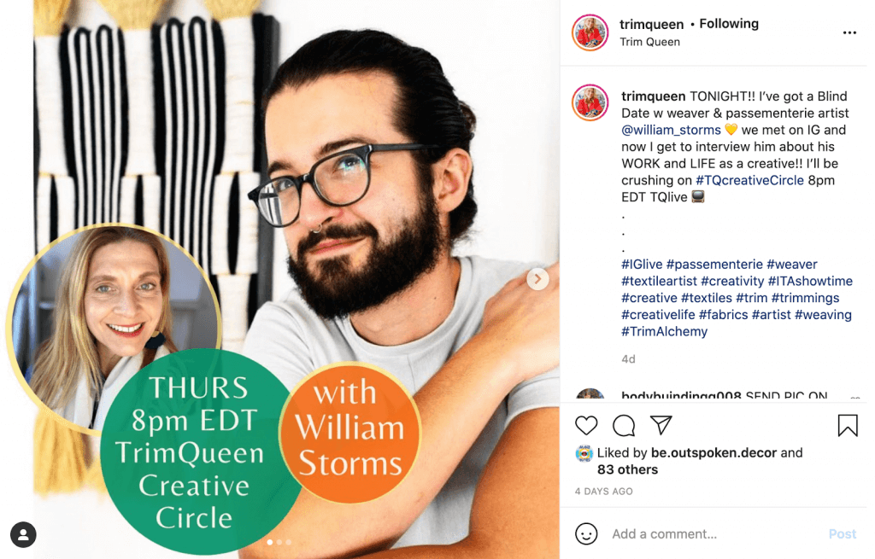Open the emoji picker smiley icon

click(x=586, y=534)
